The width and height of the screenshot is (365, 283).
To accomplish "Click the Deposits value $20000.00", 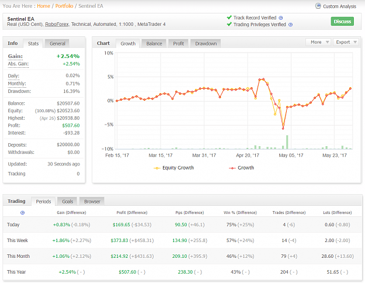I will [68, 145].
